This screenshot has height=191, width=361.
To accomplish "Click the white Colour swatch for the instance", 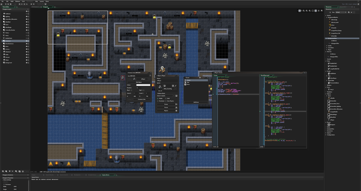I will 143,85.
